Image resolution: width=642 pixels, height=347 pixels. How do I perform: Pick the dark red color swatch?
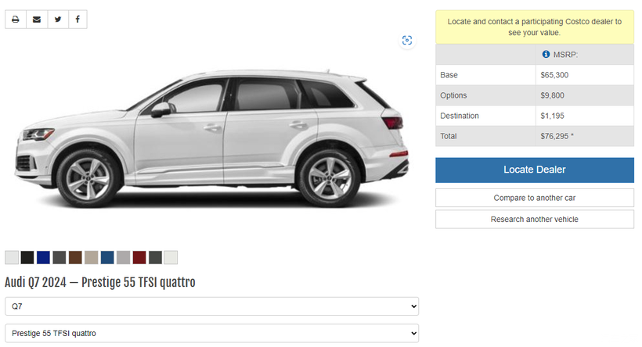click(x=139, y=257)
